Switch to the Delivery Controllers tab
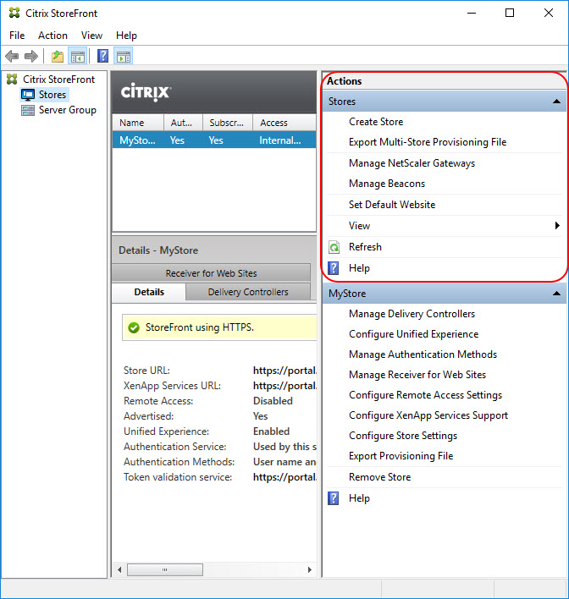Viewport: 569px width, 599px height. tap(248, 292)
